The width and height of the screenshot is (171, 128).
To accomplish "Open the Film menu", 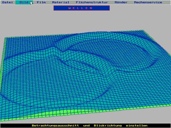I will [x=41, y=2].
